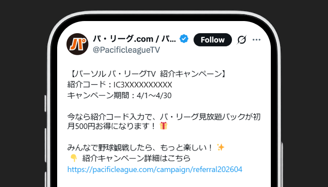Open the パ・リーグ profile avatar
328x187 pixels.
pyautogui.click(x=77, y=44)
